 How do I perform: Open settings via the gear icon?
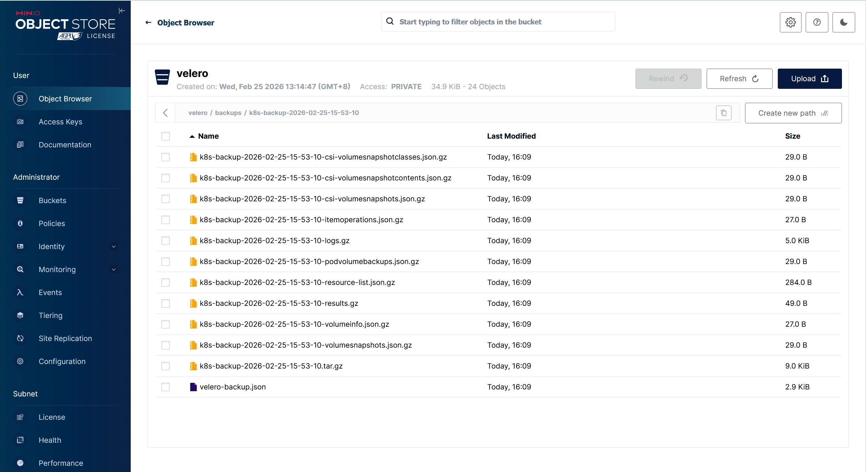tap(790, 22)
